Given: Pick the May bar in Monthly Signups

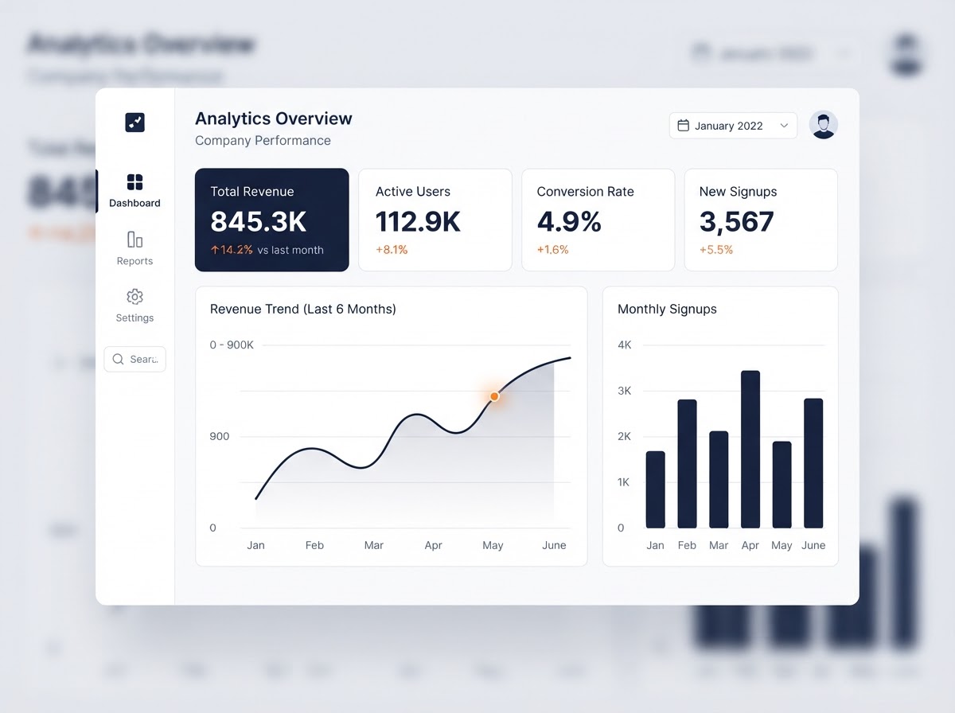Looking at the screenshot, I should (x=782, y=485).
